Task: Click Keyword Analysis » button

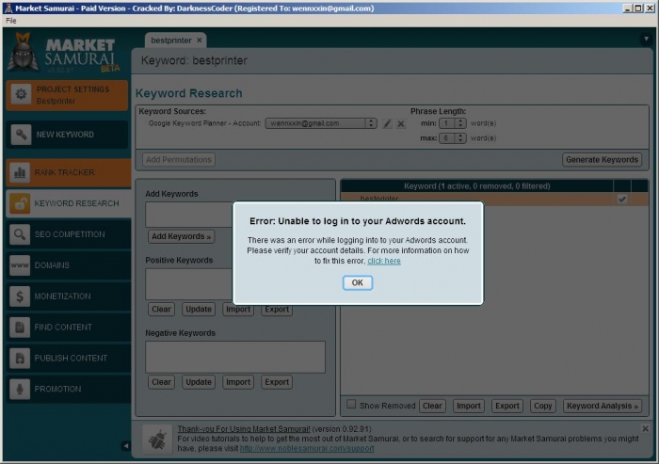Action: pos(603,406)
